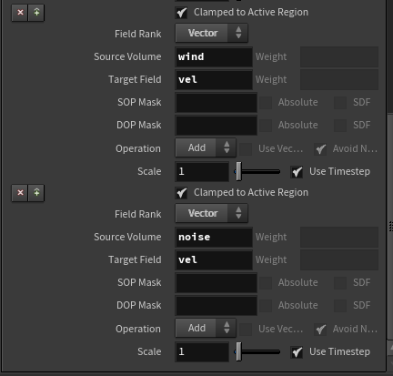The image size is (393, 376).
Task: Open Operation Add dropdown for wind block
Action: 206,147
